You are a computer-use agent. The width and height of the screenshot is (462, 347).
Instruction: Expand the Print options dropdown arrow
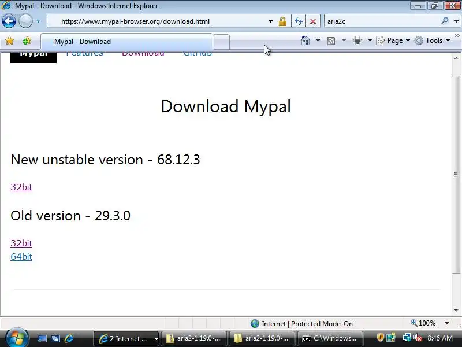tap(370, 40)
